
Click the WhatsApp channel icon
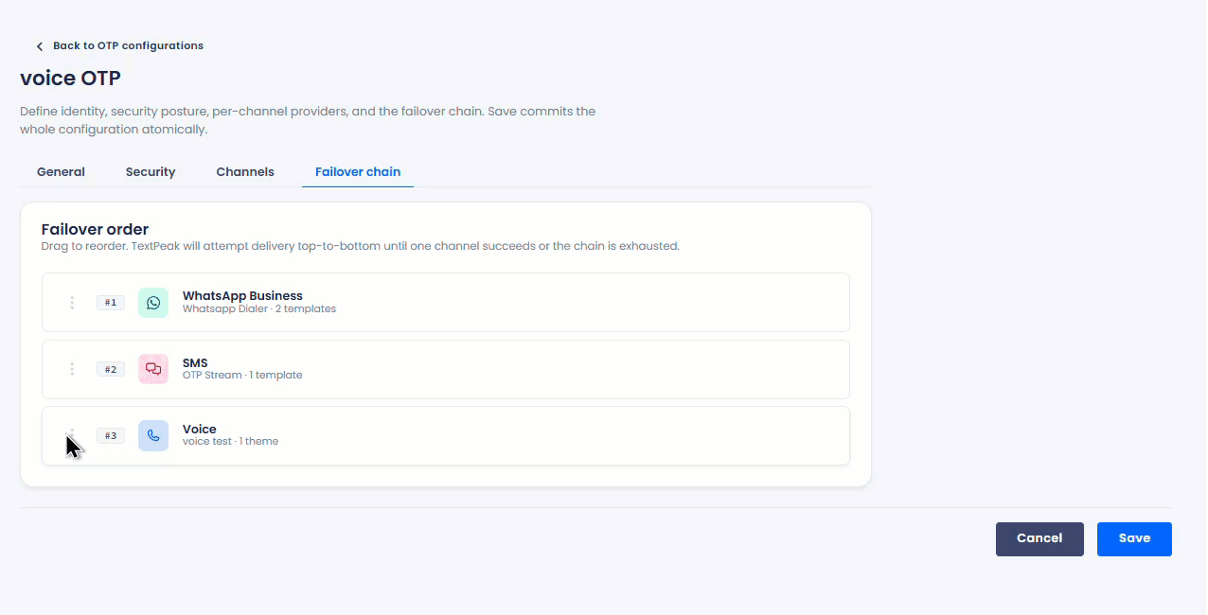click(x=153, y=303)
